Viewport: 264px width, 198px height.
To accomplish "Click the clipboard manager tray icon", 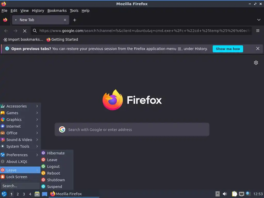I will point(234,194).
